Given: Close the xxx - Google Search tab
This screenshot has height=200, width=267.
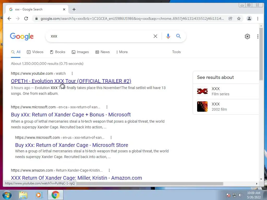Looking at the screenshot, I should point(64,9).
